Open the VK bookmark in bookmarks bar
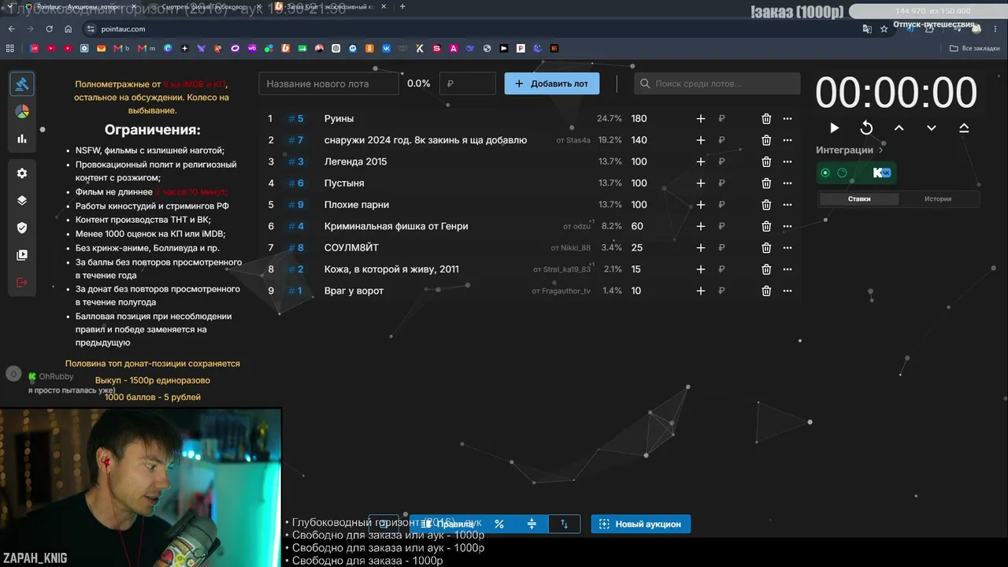 387,48
